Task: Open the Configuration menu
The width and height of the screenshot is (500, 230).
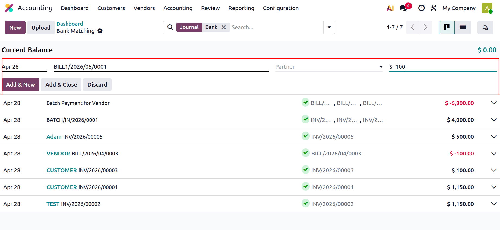Action: (x=281, y=8)
